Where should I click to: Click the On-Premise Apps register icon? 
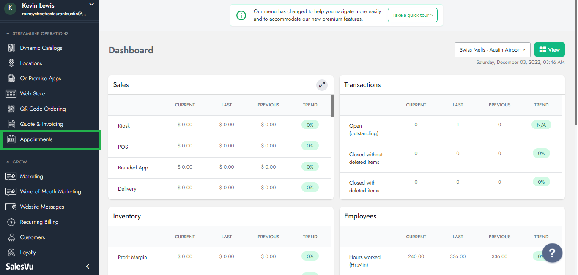11,79
